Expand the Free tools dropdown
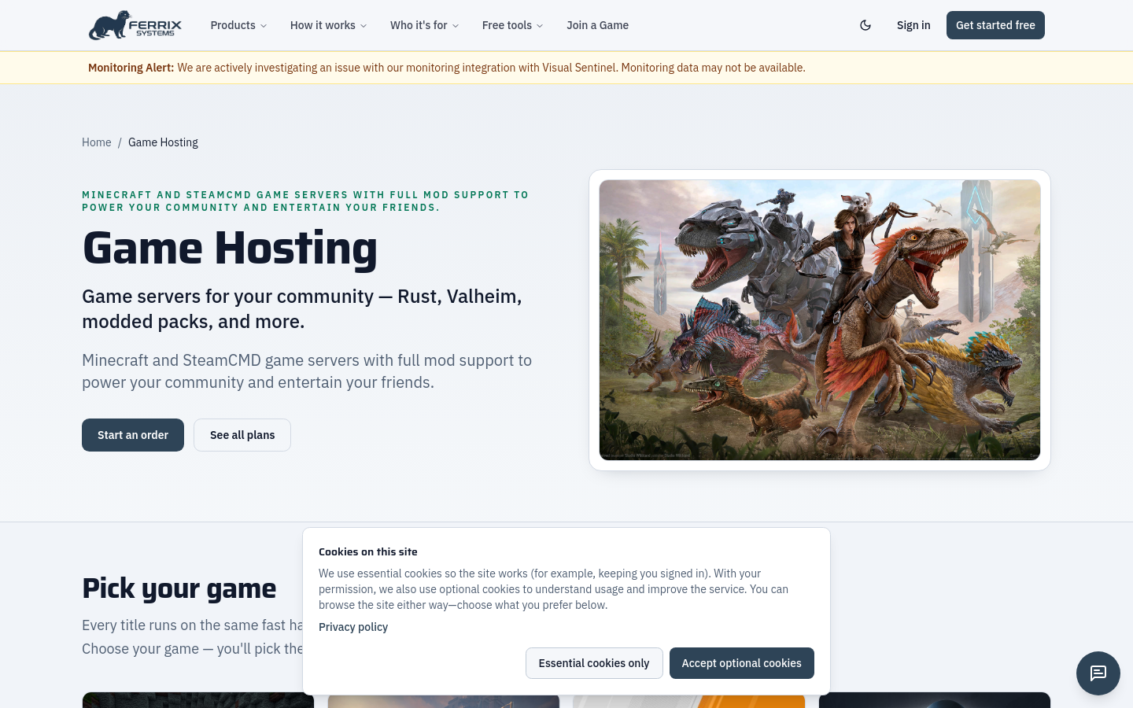 512,25
